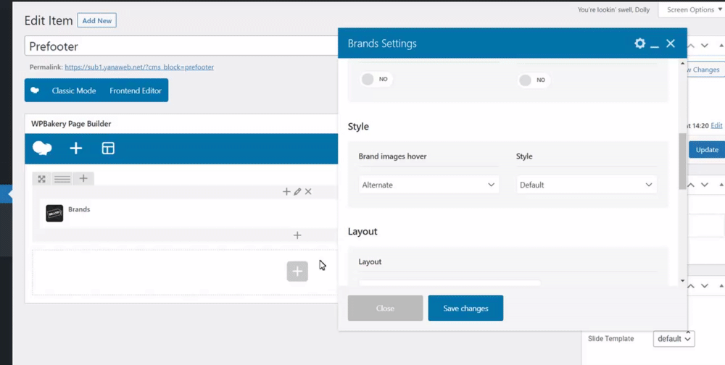Open the Style Default dropdown
Viewport: 725px width, 365px height.
(587, 185)
